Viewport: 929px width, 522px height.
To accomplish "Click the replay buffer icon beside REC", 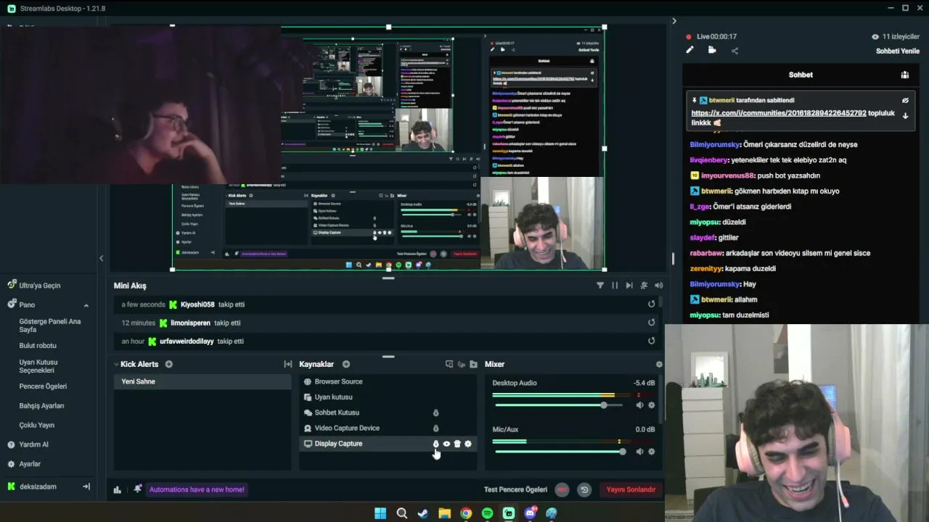I will click(584, 489).
